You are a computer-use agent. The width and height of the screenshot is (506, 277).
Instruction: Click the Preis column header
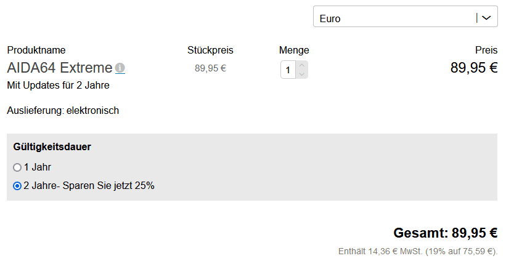tap(486, 50)
